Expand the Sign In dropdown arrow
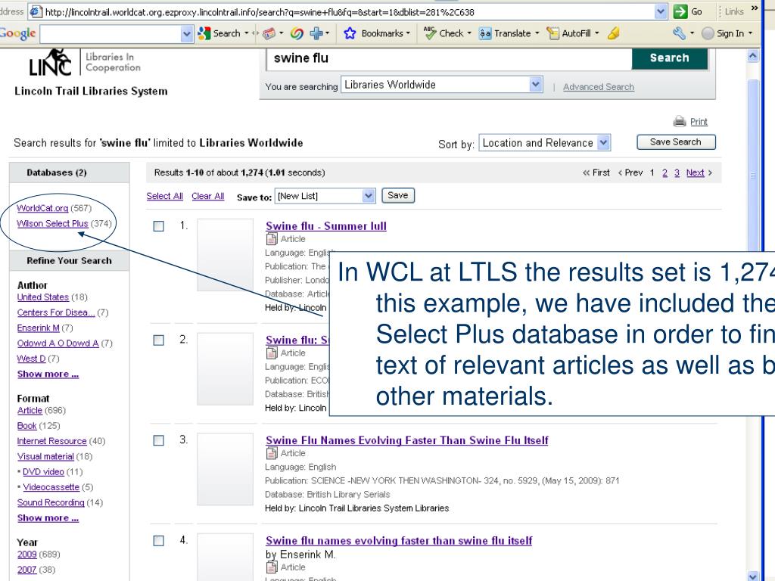Screen dimensions: 775x581 750,33
